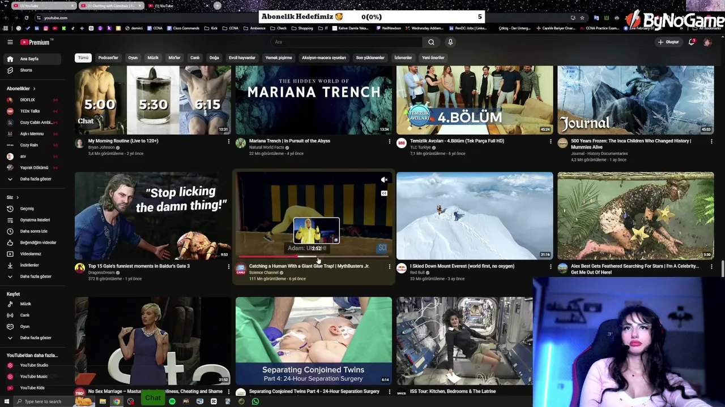Select the Podcast'ler filter chip
Image resolution: width=725 pixels, height=407 pixels.
pyautogui.click(x=108, y=58)
